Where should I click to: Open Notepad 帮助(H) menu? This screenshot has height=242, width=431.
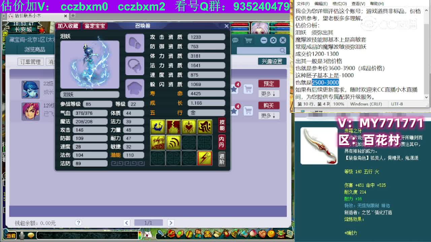[376, 3]
